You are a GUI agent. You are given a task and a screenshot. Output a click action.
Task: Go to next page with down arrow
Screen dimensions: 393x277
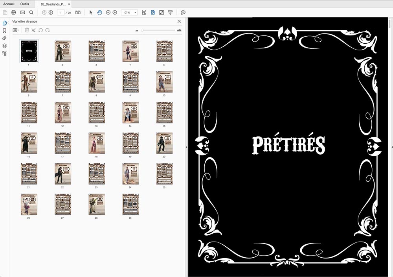[51, 13]
